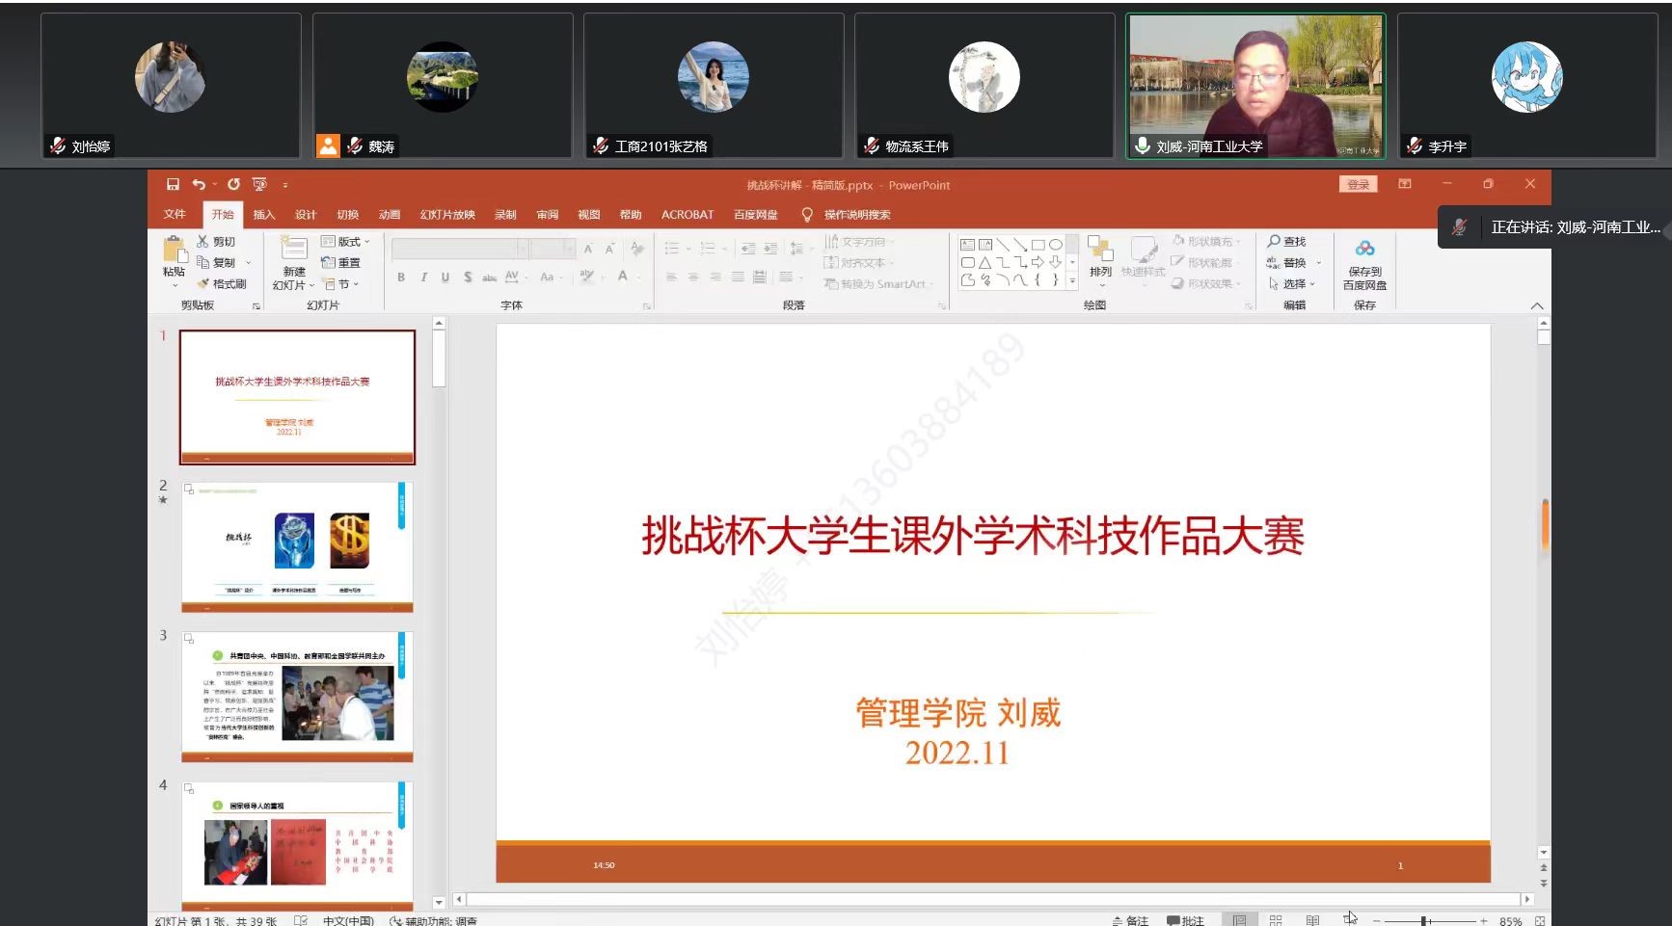Open the Arrange (排列) dropdown
Image resolution: width=1672 pixels, height=926 pixels.
[1100, 258]
